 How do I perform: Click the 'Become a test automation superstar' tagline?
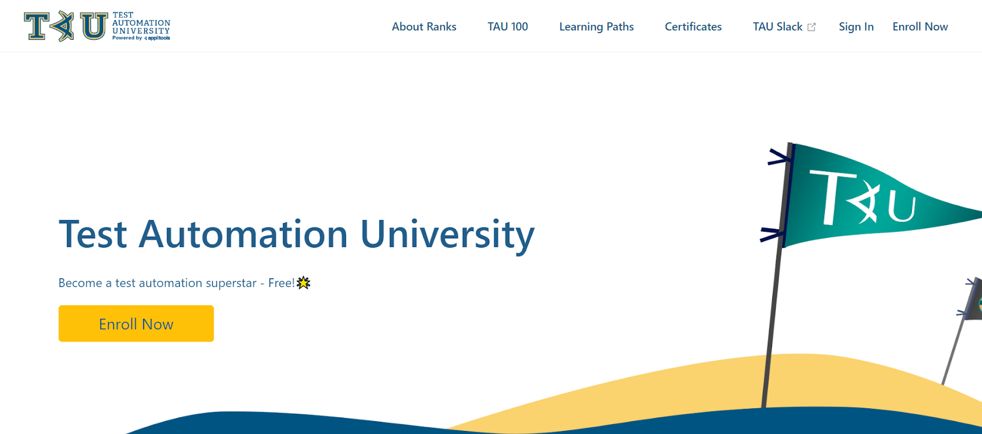click(x=177, y=283)
